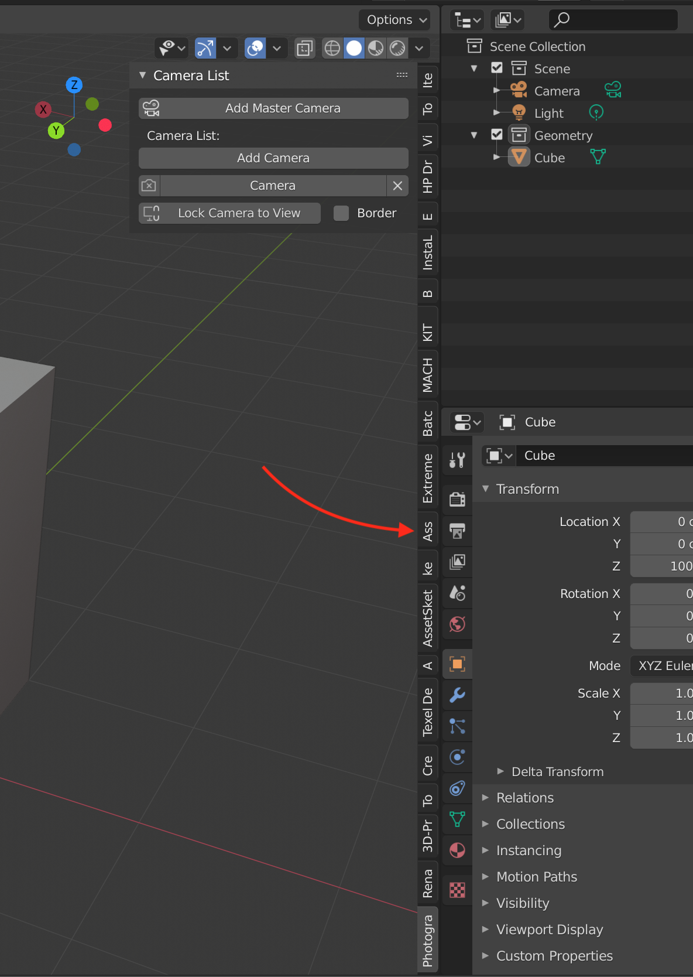Image resolution: width=693 pixels, height=977 pixels.
Task: Enable the Border checkbox
Action: (x=341, y=213)
